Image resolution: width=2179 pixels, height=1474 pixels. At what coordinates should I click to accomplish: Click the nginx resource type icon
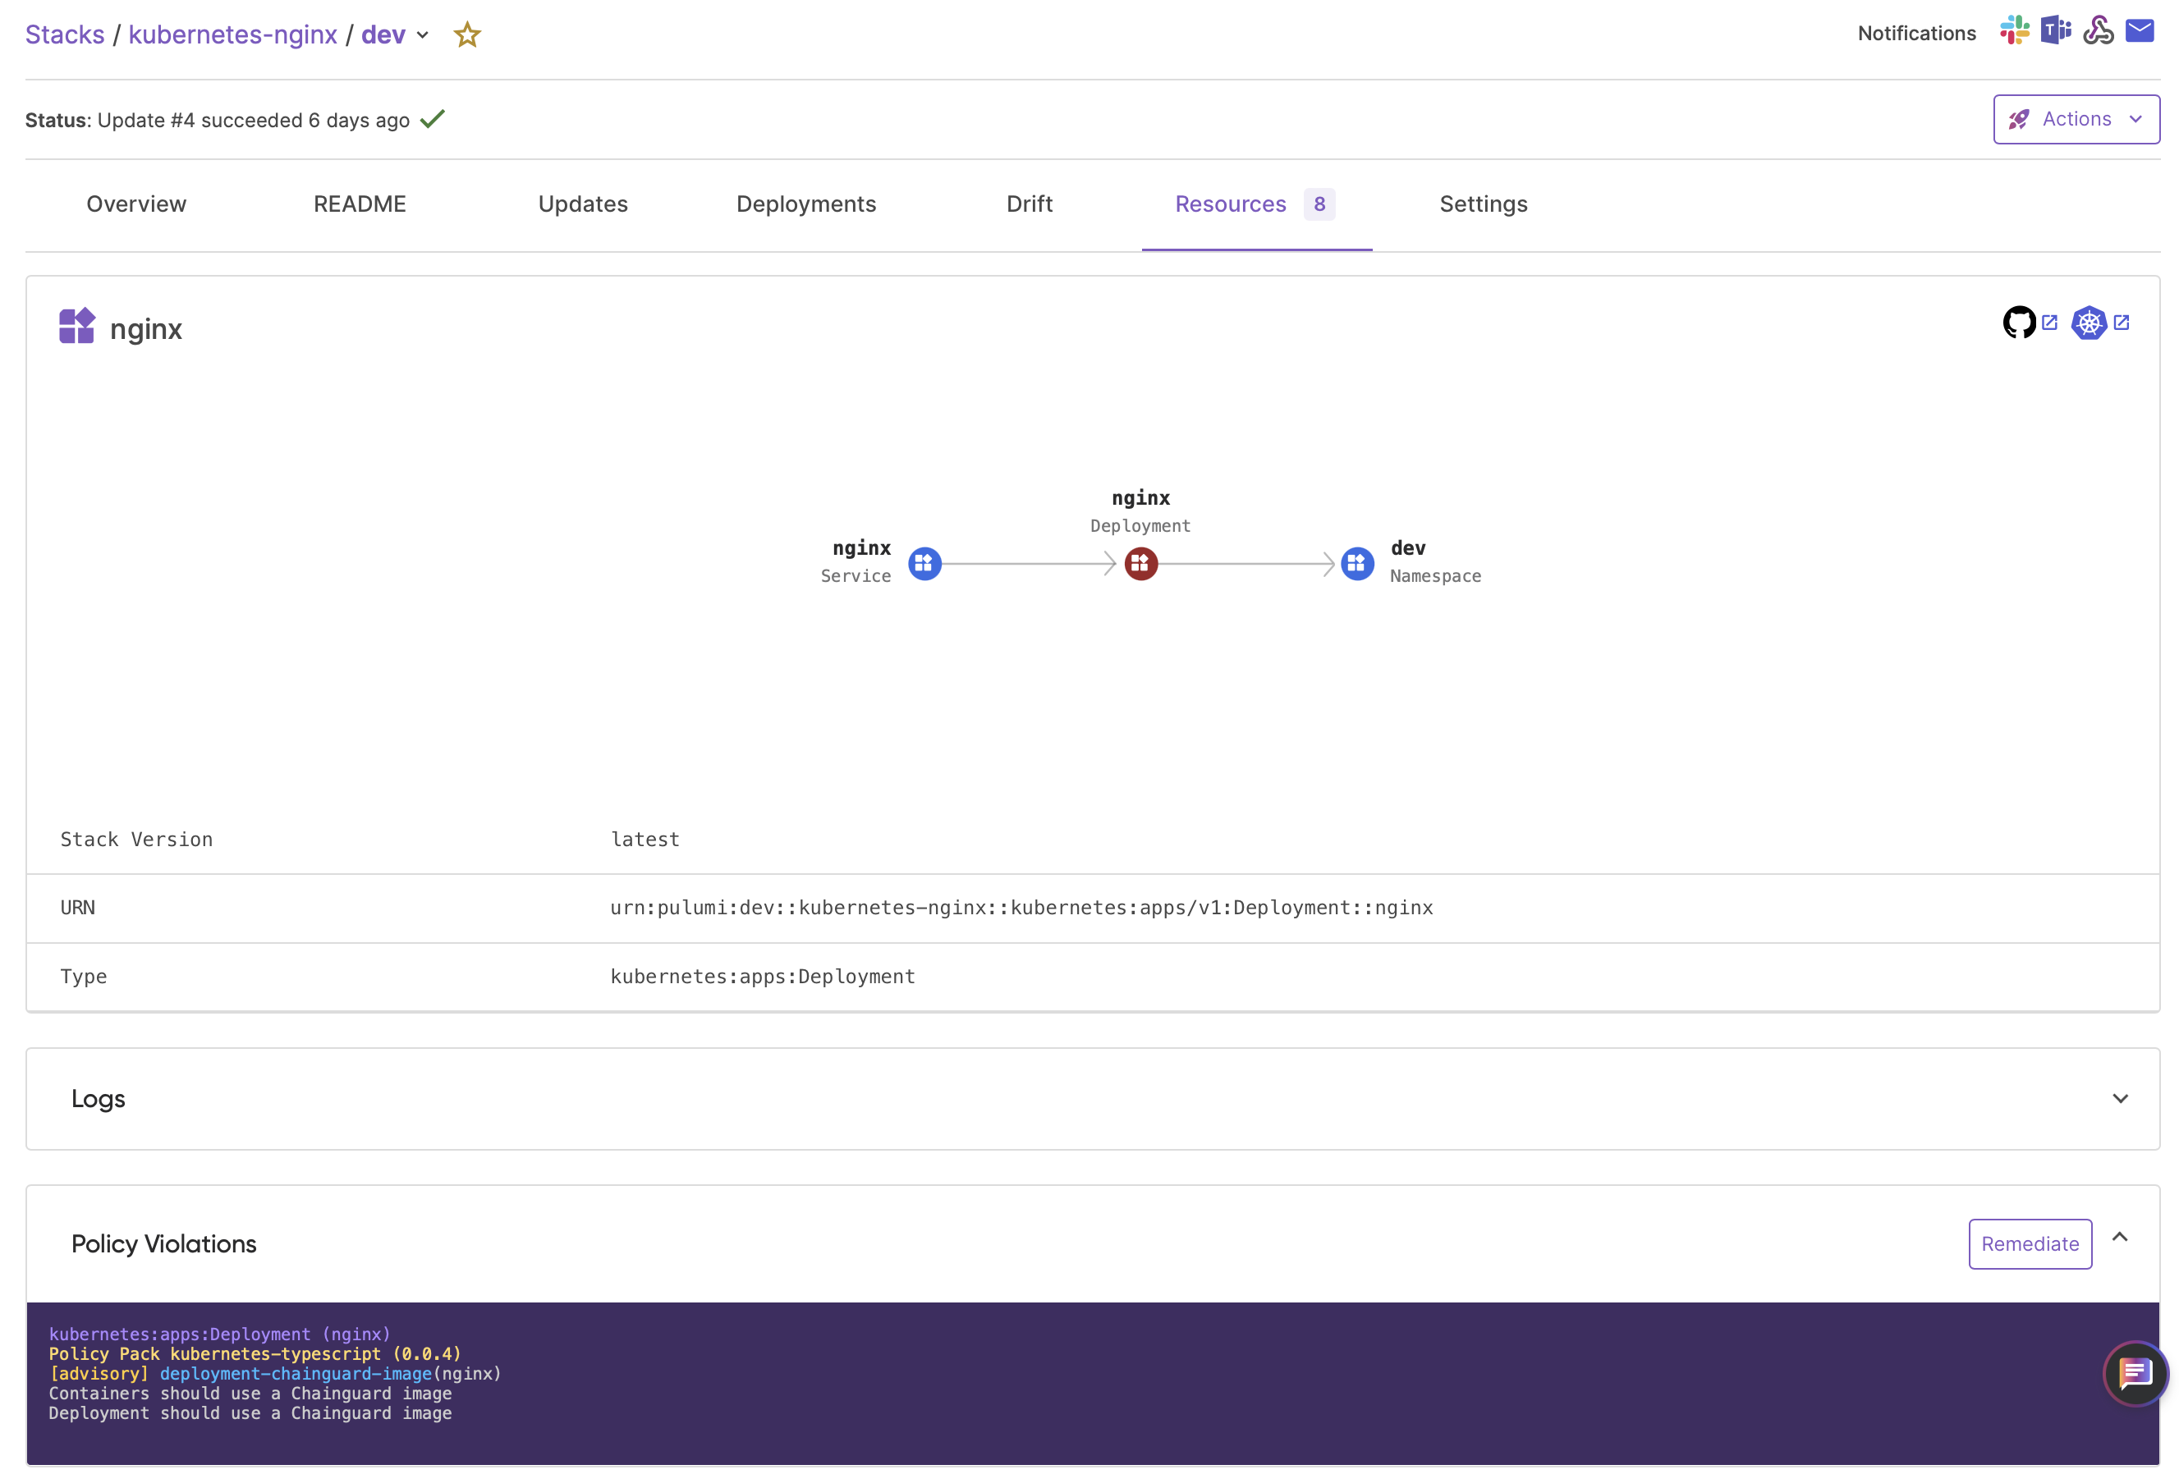tap(77, 326)
